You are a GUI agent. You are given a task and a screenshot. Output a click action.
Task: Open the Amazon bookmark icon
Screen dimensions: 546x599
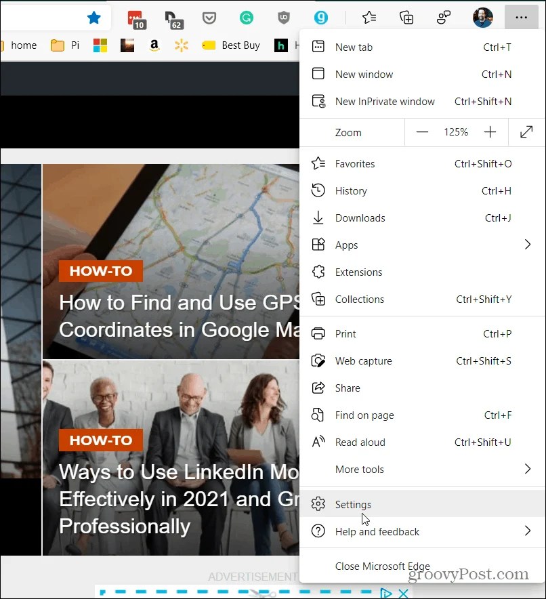click(x=154, y=45)
